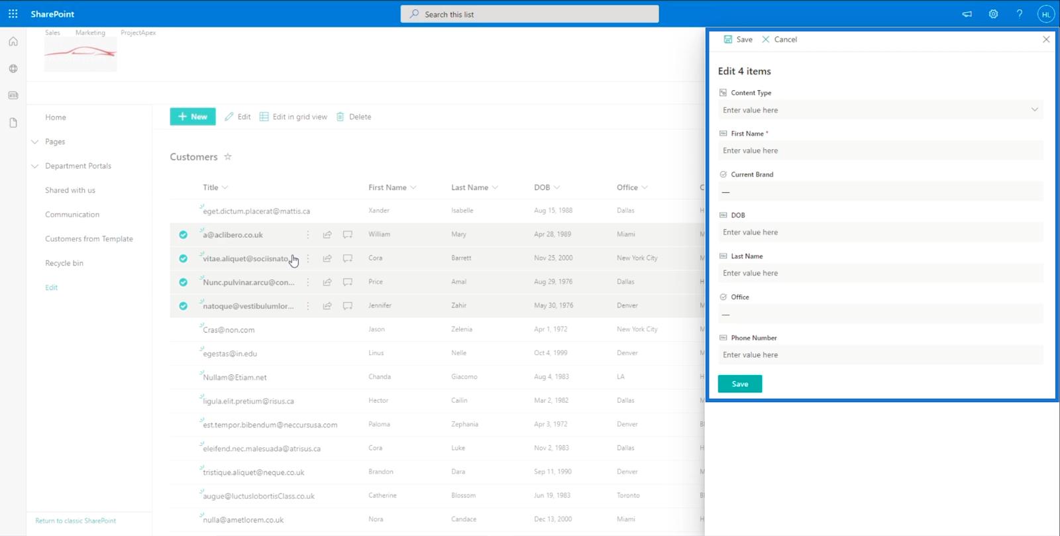Open the Title column header menu
Screen dimensions: 1060x536
[x=215, y=188]
